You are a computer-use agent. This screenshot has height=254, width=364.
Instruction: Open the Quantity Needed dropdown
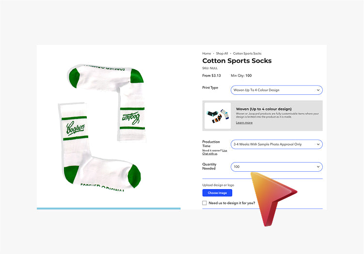pos(276,166)
